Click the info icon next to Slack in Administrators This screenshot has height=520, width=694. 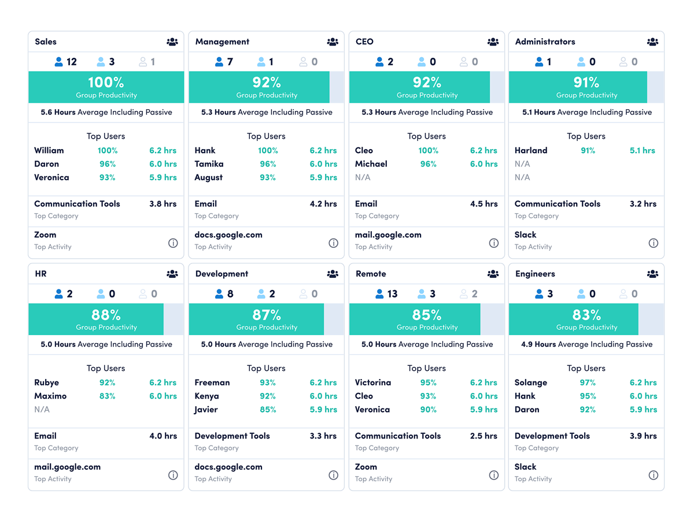(654, 243)
